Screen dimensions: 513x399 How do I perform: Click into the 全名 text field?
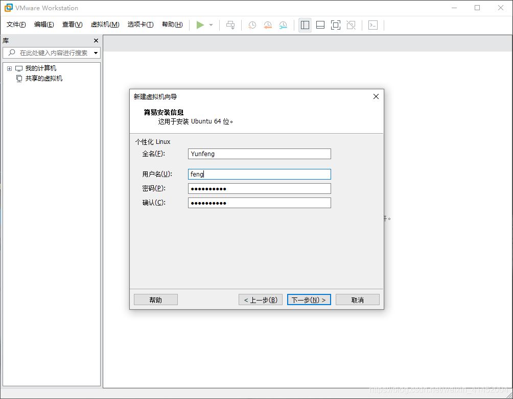tap(260, 154)
